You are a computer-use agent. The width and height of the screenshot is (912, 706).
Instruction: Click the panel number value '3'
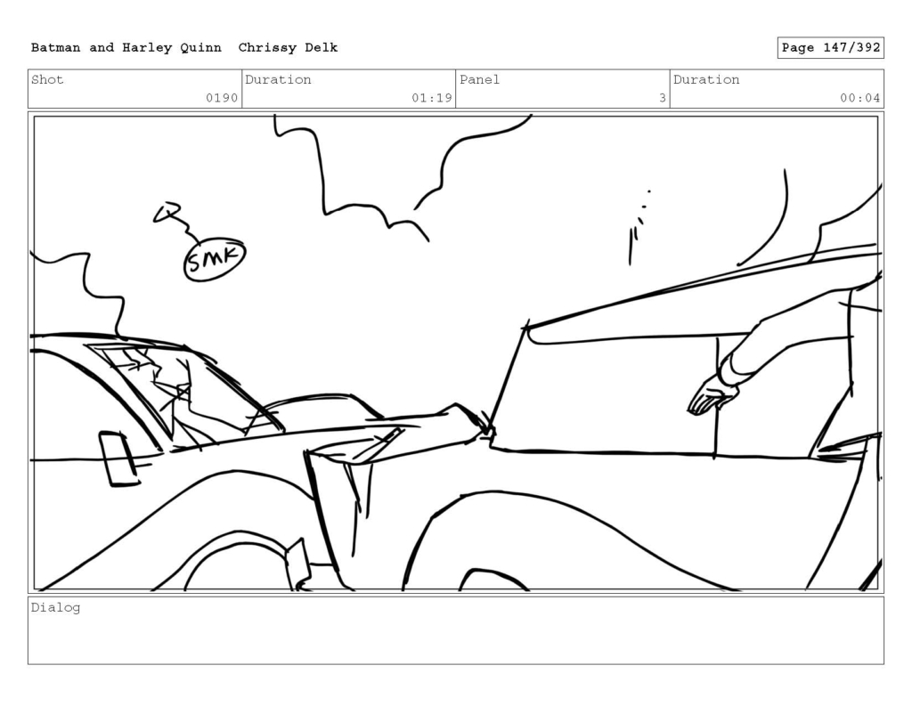point(662,98)
